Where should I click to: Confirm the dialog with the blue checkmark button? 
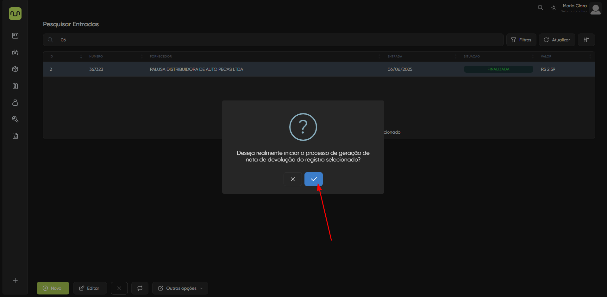coord(313,179)
